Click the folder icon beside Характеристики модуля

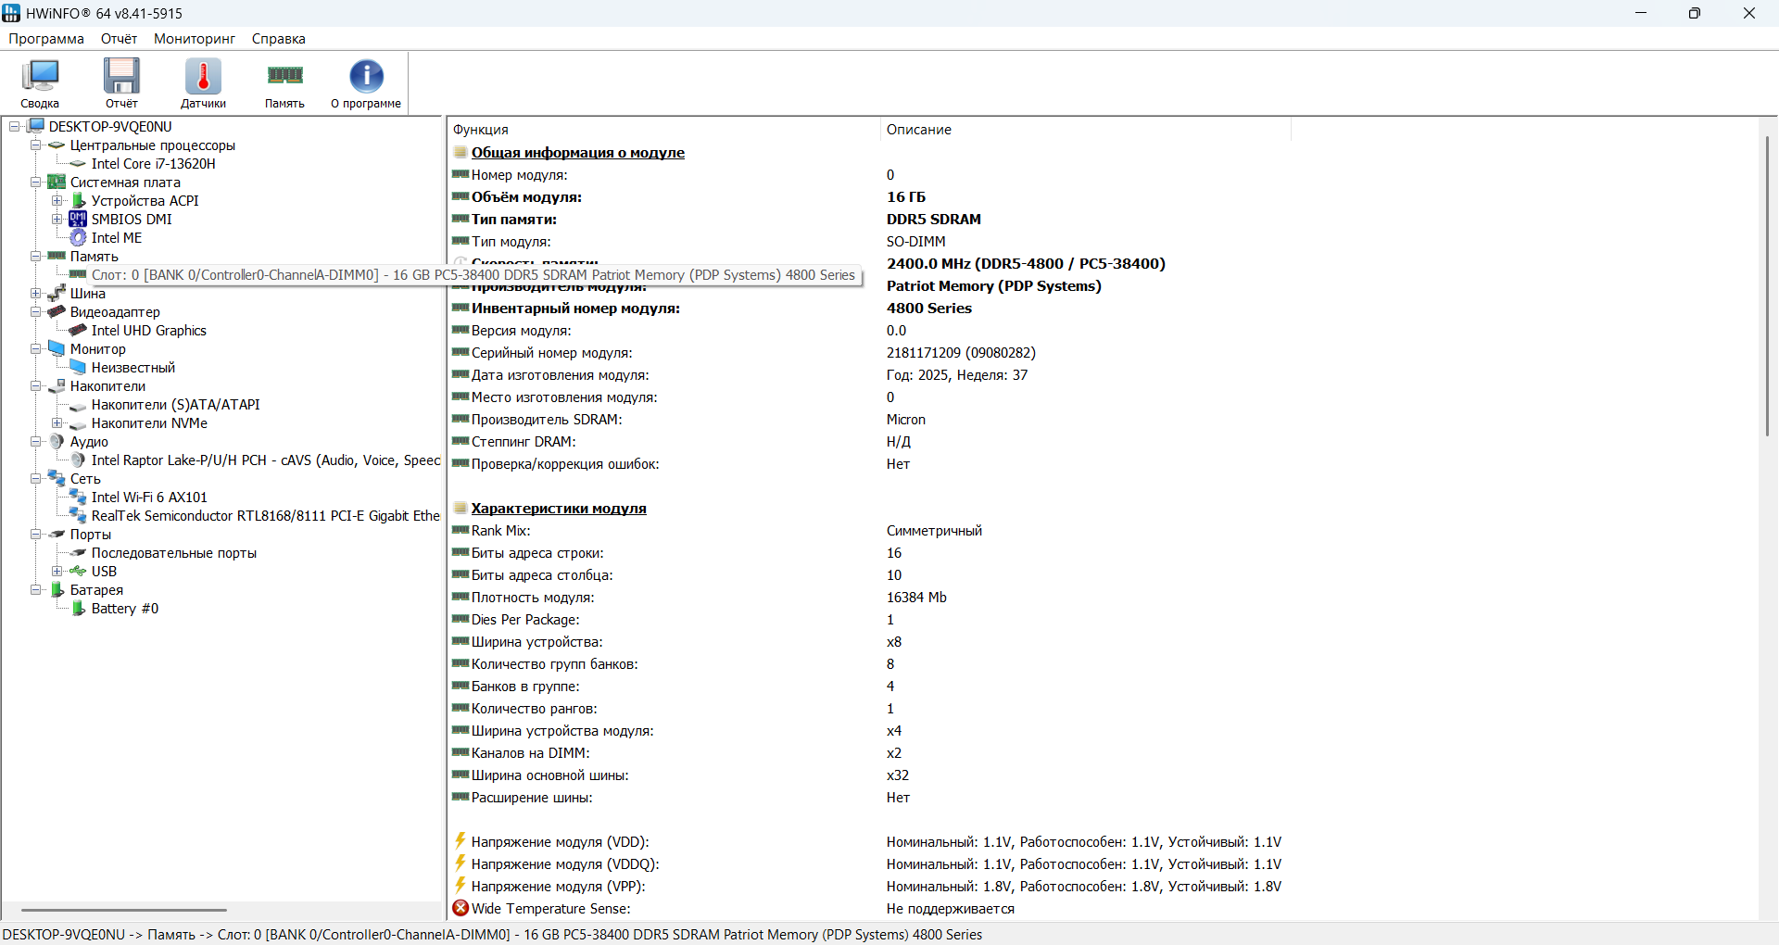(461, 508)
